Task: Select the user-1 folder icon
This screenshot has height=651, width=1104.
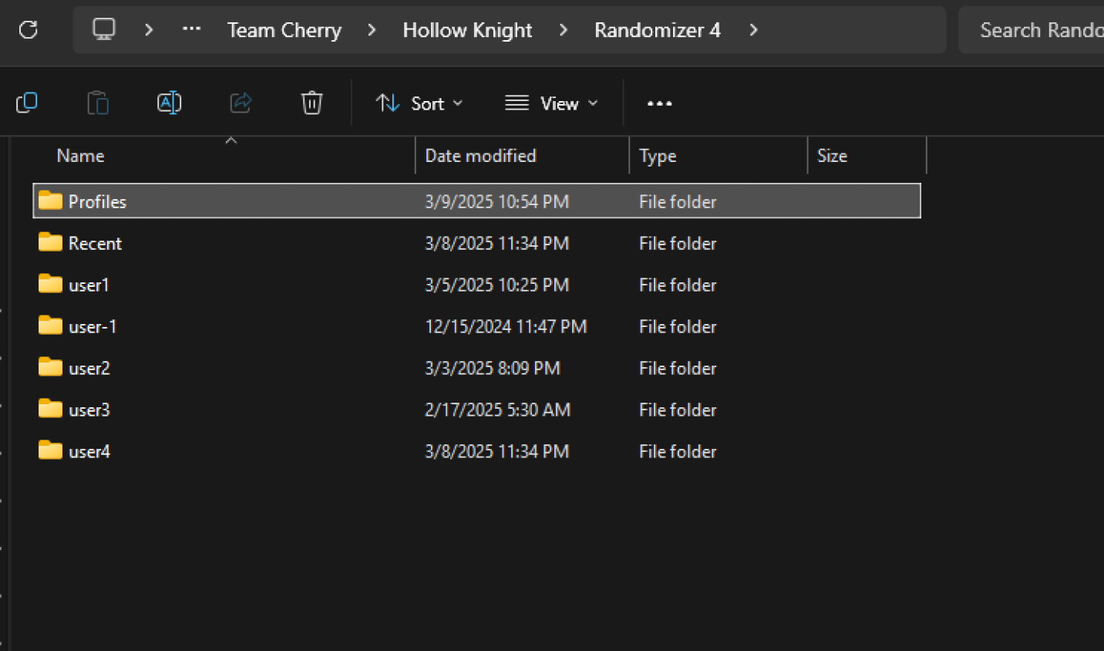Action: click(x=50, y=325)
